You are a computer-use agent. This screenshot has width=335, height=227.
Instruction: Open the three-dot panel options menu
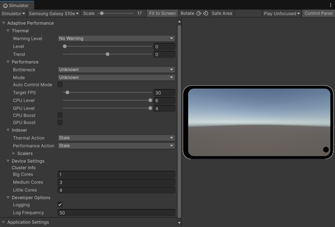click(x=330, y=5)
